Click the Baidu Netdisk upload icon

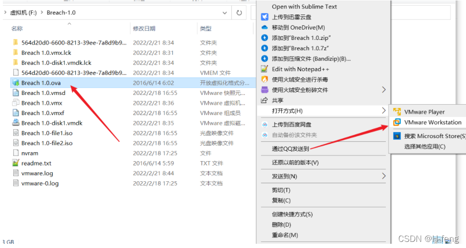(x=264, y=124)
